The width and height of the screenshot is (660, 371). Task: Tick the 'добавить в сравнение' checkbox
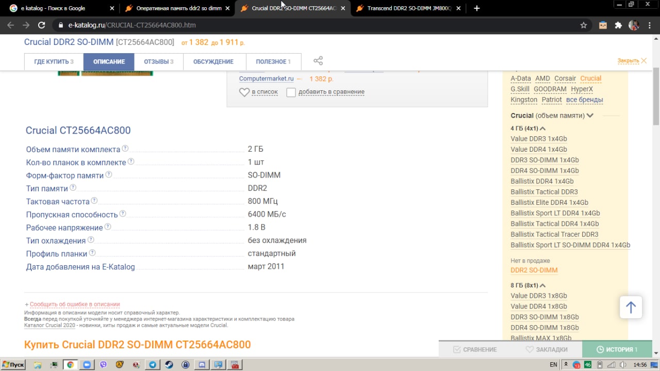tap(291, 92)
